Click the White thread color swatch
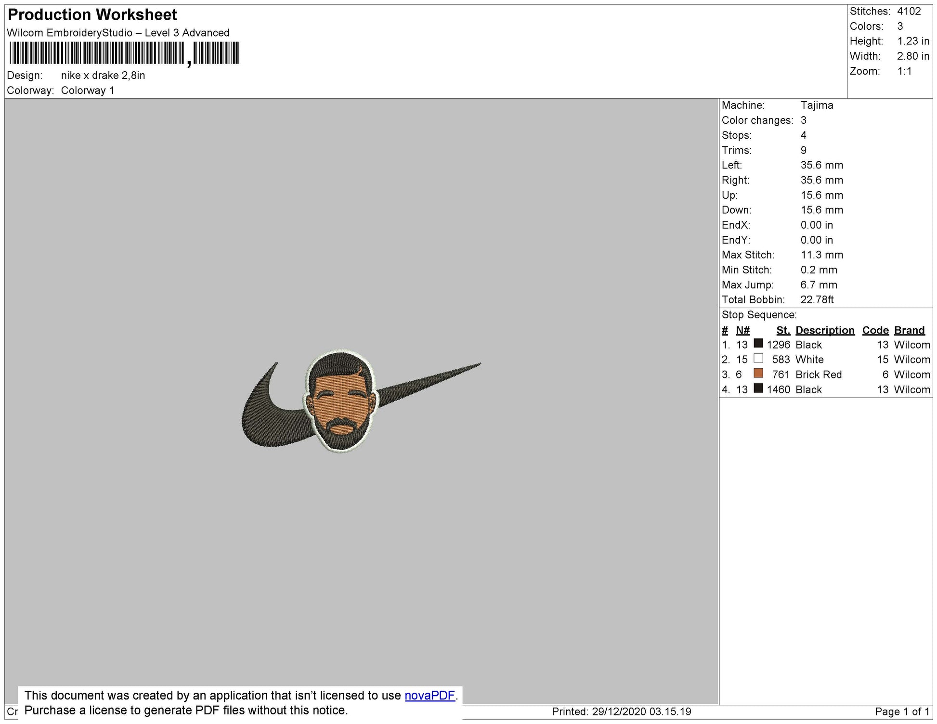This screenshot has height=724, width=937. (758, 358)
